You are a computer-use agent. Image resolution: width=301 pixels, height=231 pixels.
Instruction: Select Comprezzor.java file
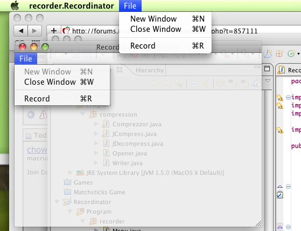coord(132,124)
